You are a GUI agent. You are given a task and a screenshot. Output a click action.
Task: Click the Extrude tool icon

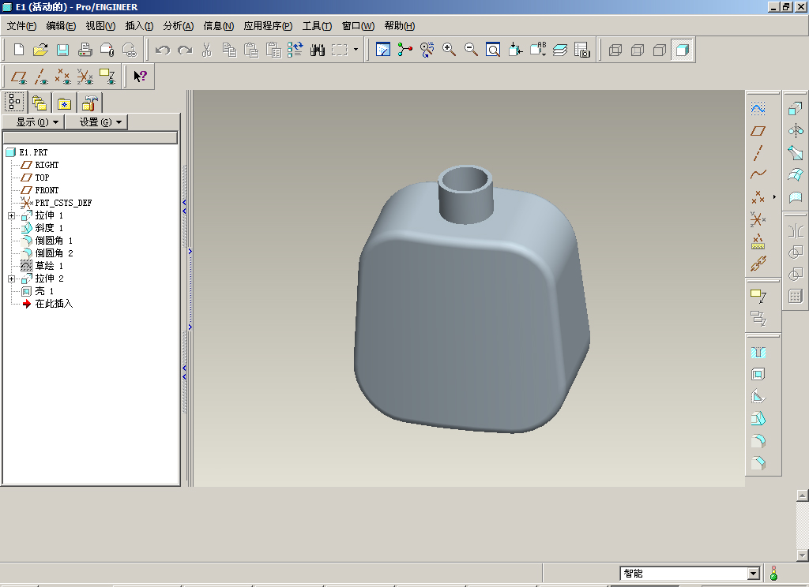click(796, 109)
